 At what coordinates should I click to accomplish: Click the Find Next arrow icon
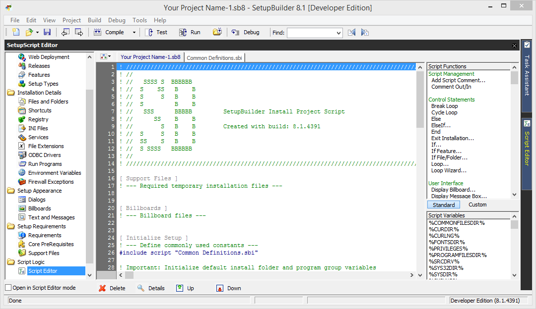pyautogui.click(x=365, y=32)
